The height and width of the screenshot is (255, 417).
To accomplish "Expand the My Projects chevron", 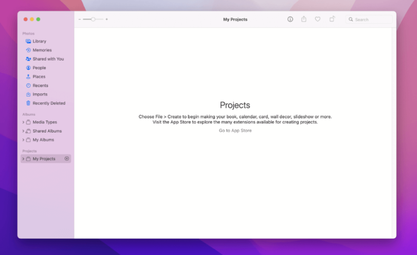I will click(23, 159).
